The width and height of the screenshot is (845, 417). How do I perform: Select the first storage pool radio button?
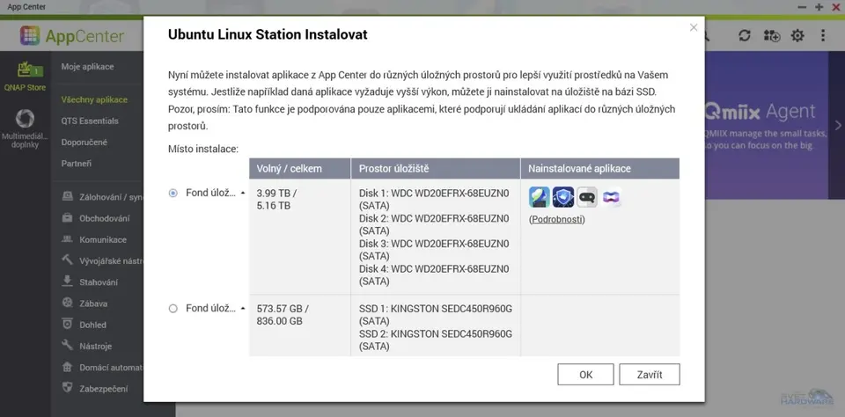pyautogui.click(x=173, y=193)
